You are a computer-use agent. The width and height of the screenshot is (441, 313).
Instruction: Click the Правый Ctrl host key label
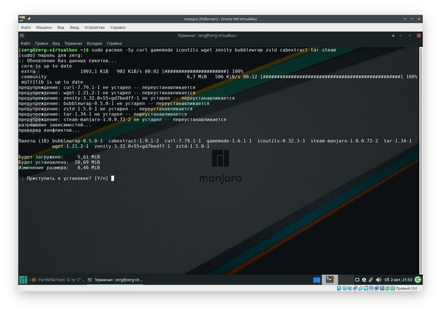(407, 288)
